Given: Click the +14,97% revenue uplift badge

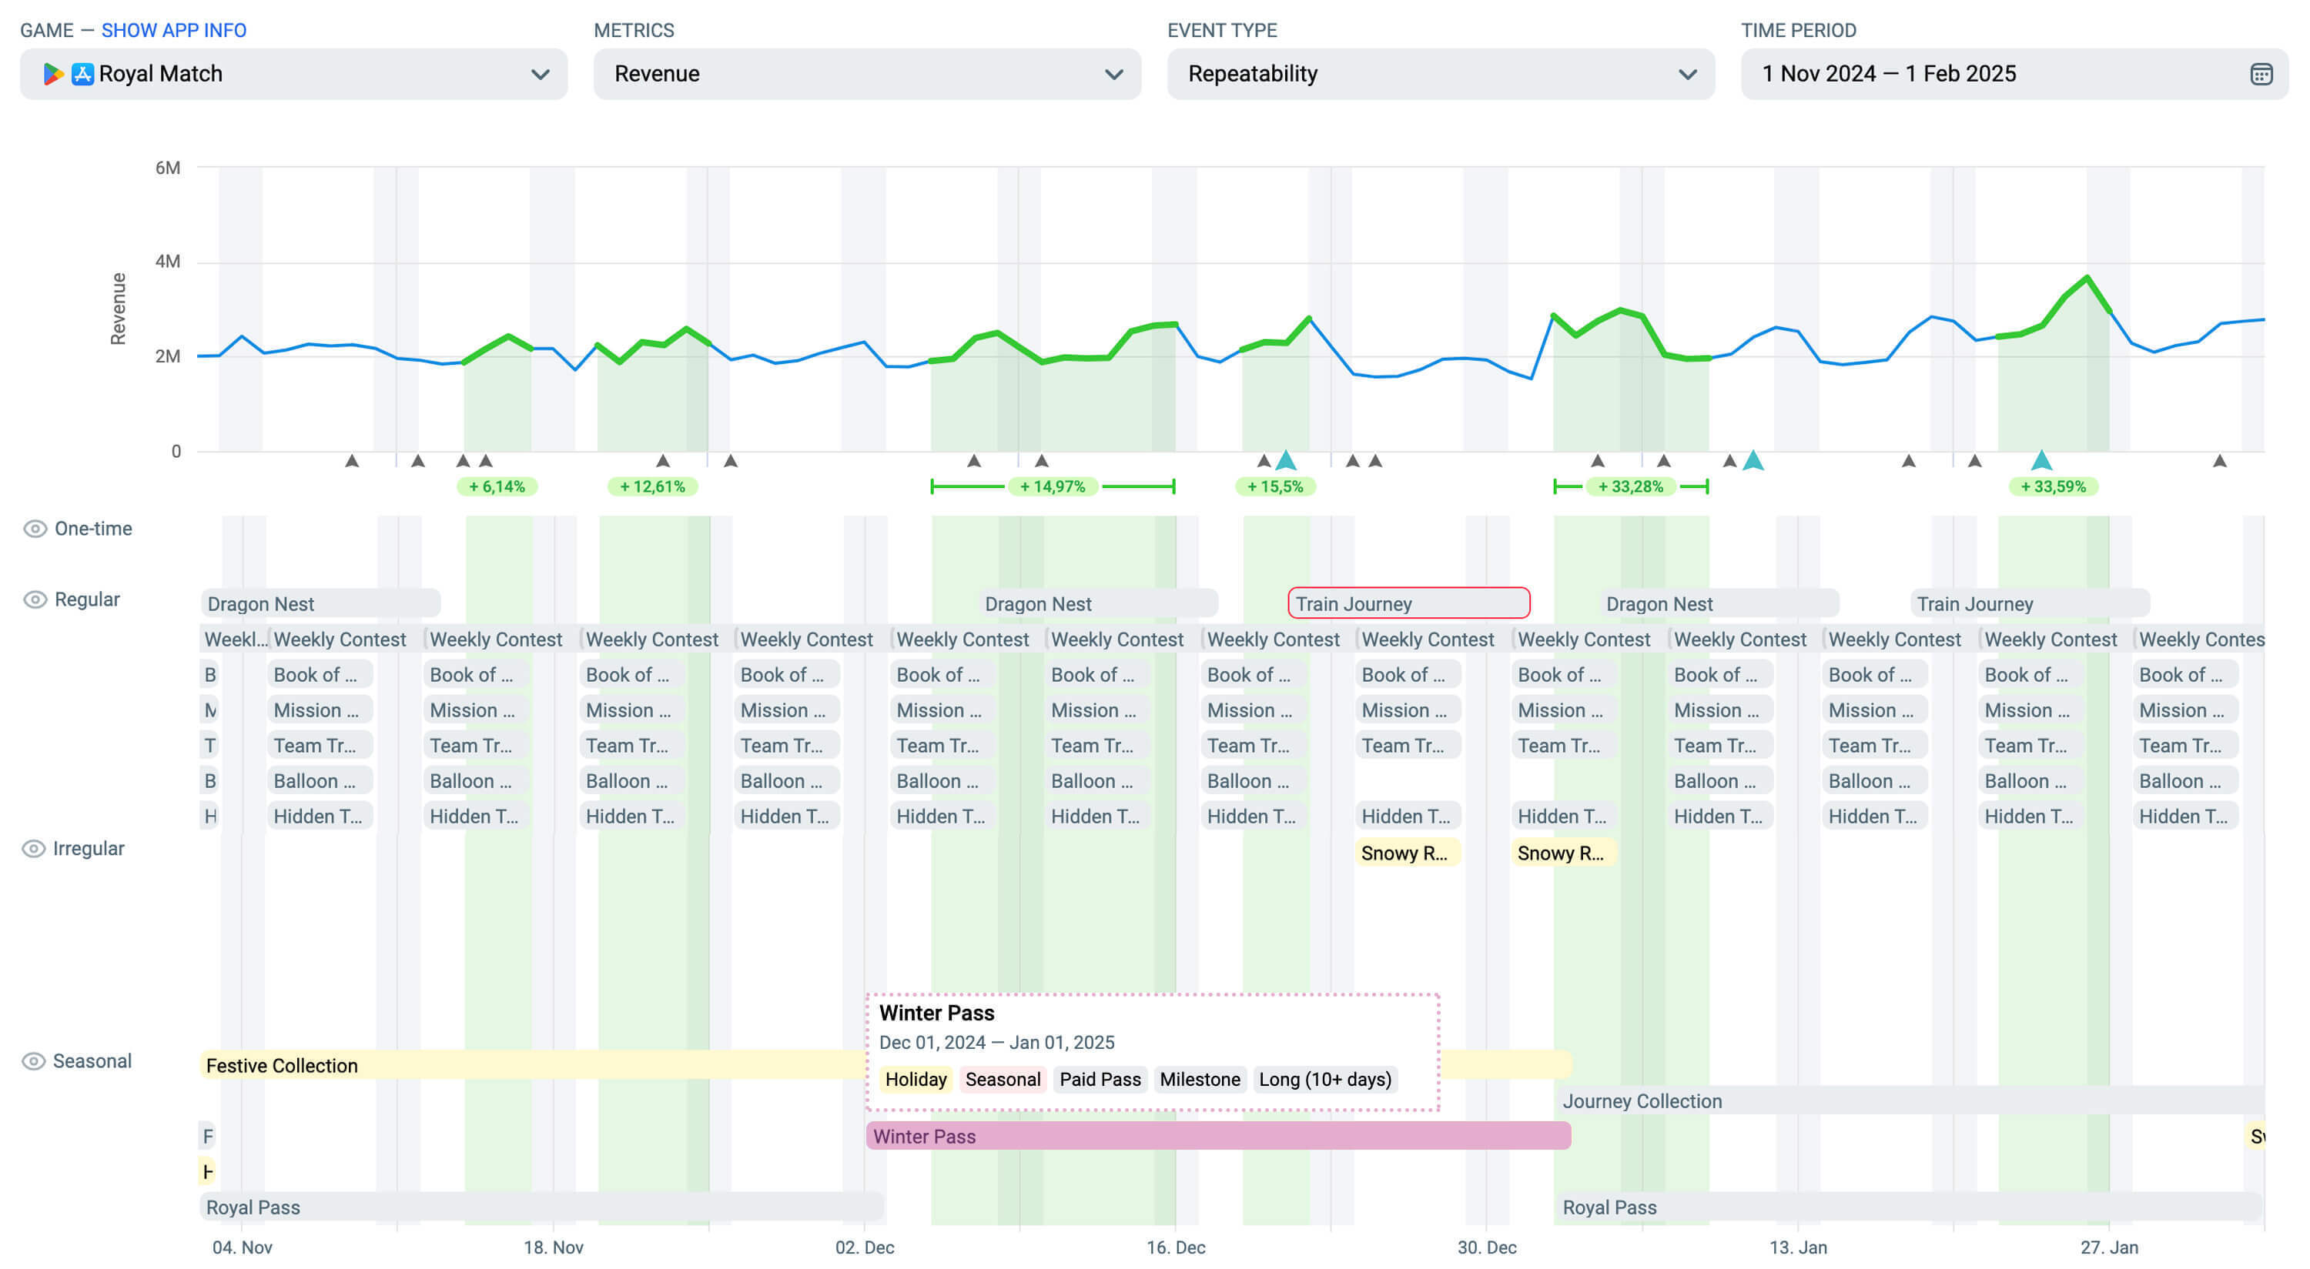Looking at the screenshot, I should click(x=1052, y=486).
